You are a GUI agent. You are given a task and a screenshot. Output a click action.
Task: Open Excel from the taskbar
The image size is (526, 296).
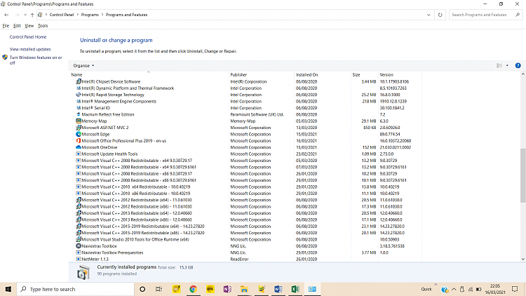point(295,289)
